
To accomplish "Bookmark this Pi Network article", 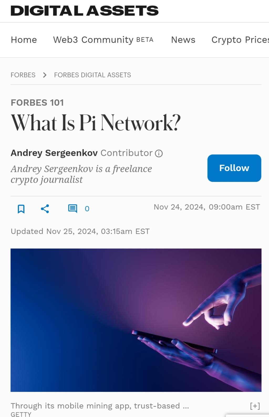I will pyautogui.click(x=21, y=209).
